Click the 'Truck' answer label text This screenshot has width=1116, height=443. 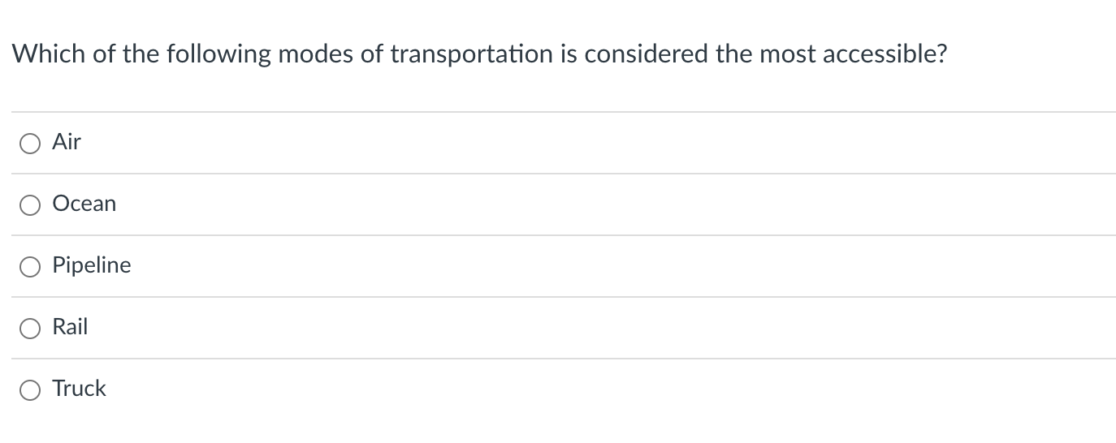click(x=79, y=389)
